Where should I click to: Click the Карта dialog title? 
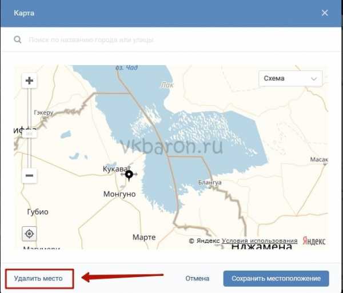[x=24, y=13]
